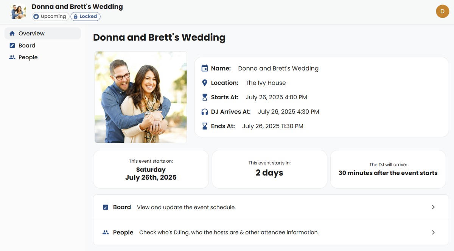This screenshot has height=251, width=454.
Task: Click the calendar icon next to Name
Action: (205, 68)
